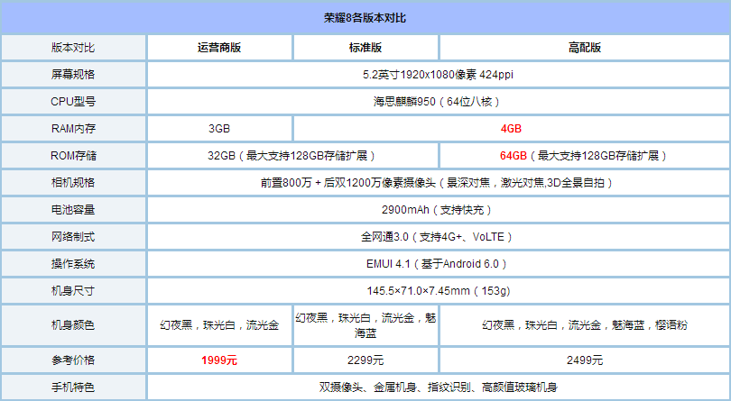Select the 手机特色 row label
This screenshot has height=401, width=731.
[73, 387]
